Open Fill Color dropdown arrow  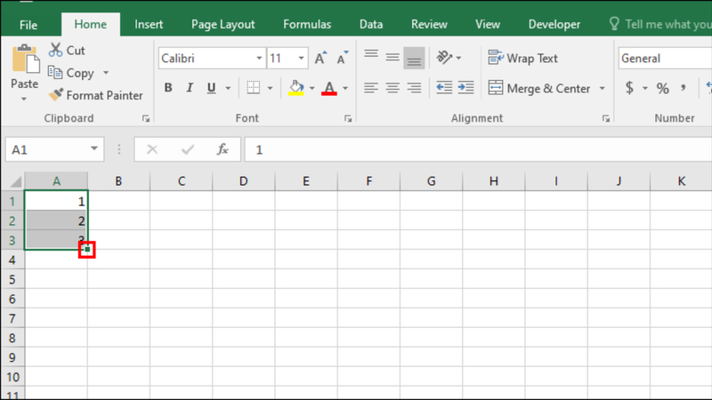(x=312, y=88)
